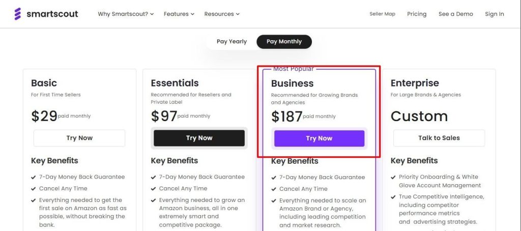Click the checkmark by Business 7-Day Money Back Guarantee
521x231 pixels.
pyautogui.click(x=274, y=178)
